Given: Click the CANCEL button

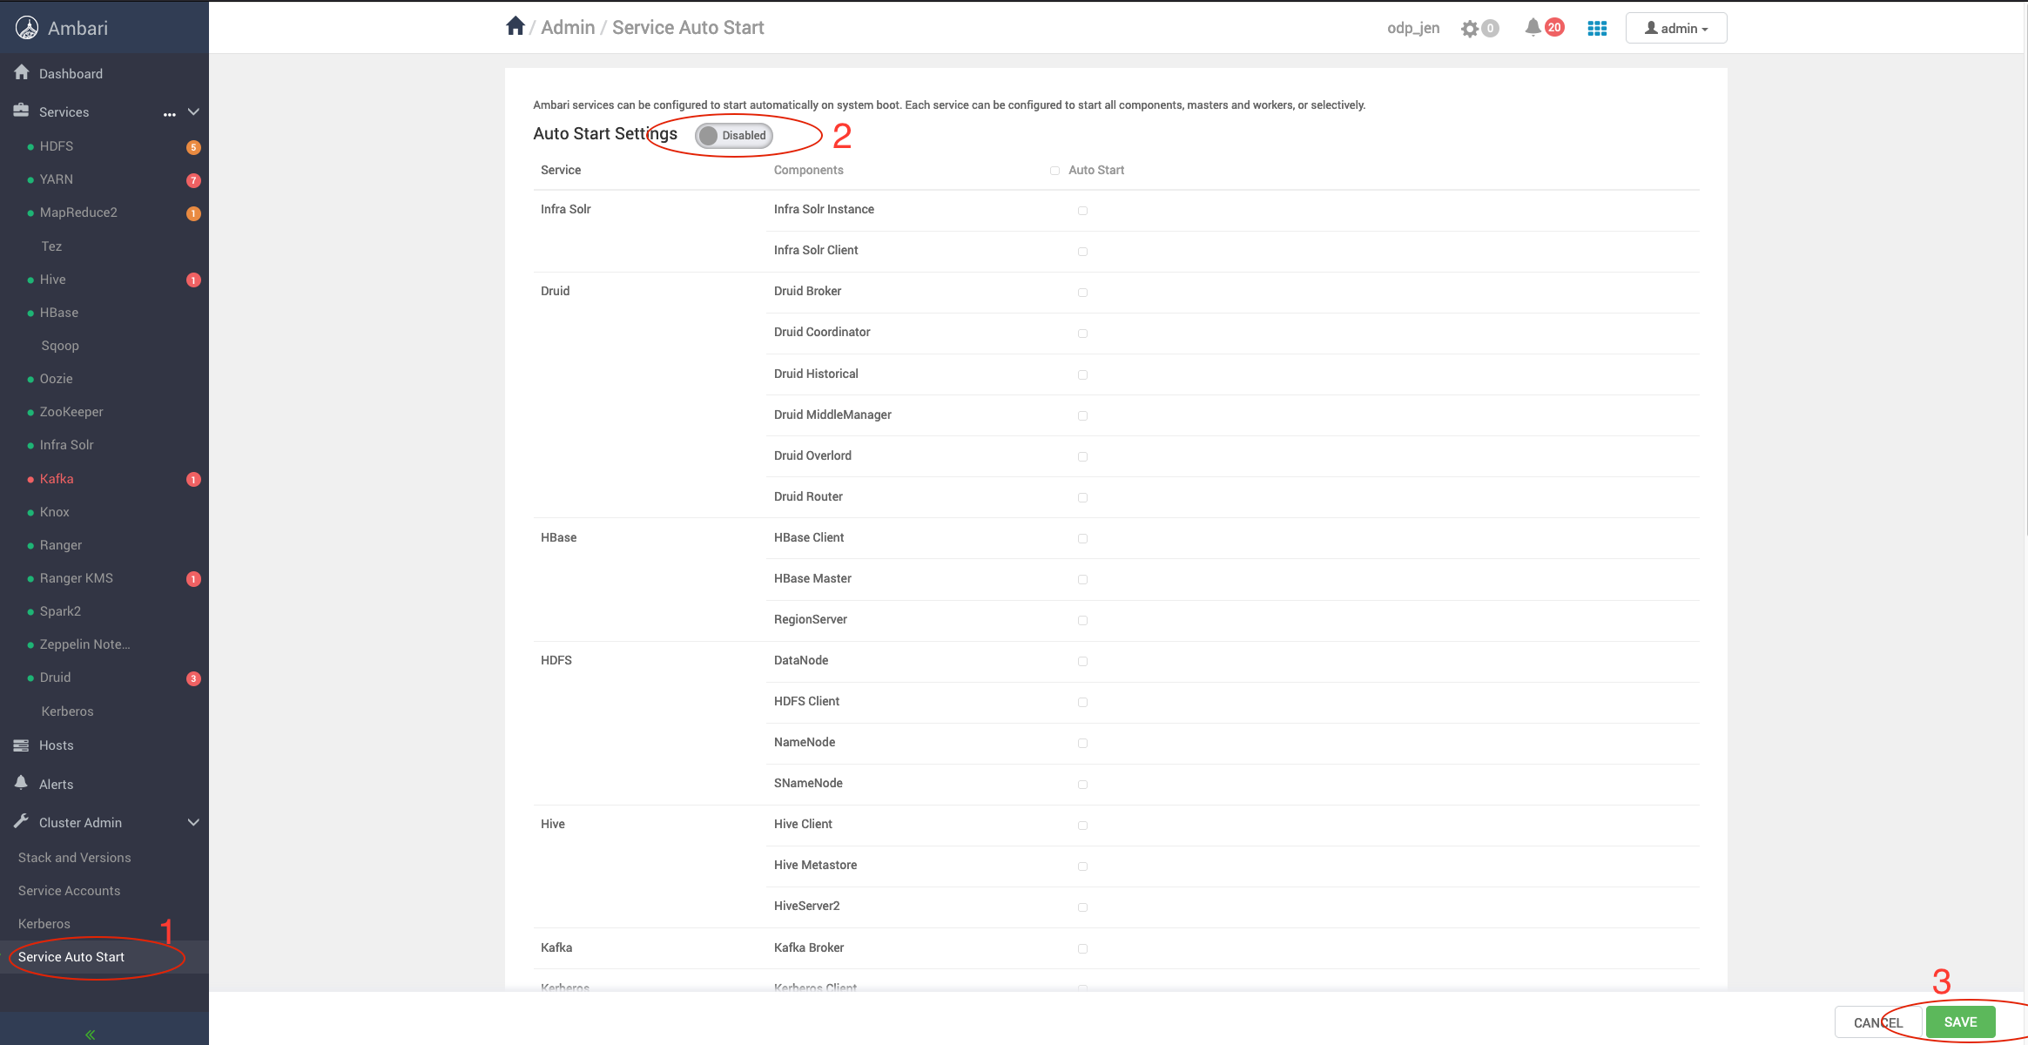Looking at the screenshot, I should pyautogui.click(x=1878, y=1022).
